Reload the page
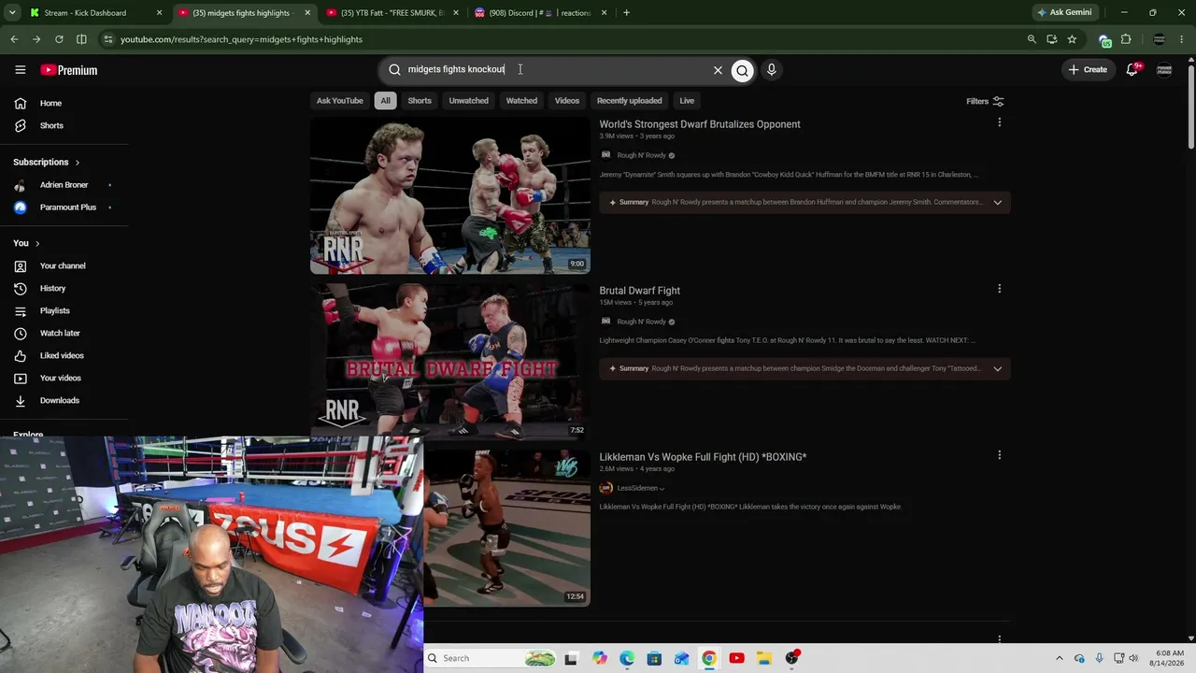This screenshot has height=673, width=1196. (x=59, y=39)
